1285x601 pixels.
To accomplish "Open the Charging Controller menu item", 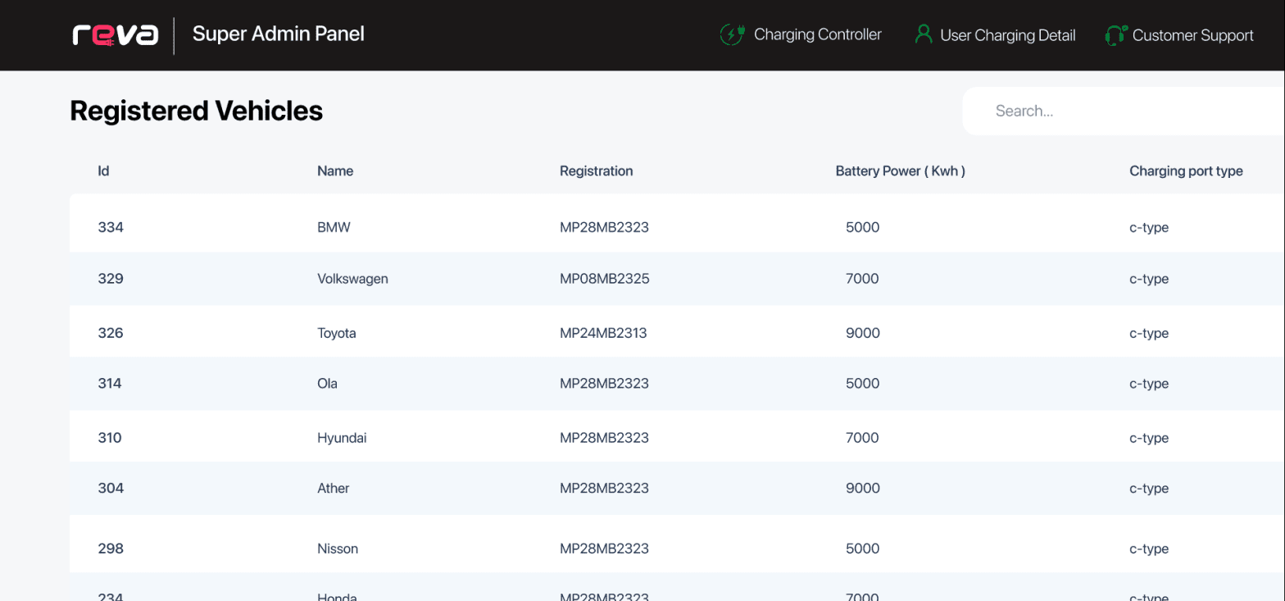I will coord(817,34).
